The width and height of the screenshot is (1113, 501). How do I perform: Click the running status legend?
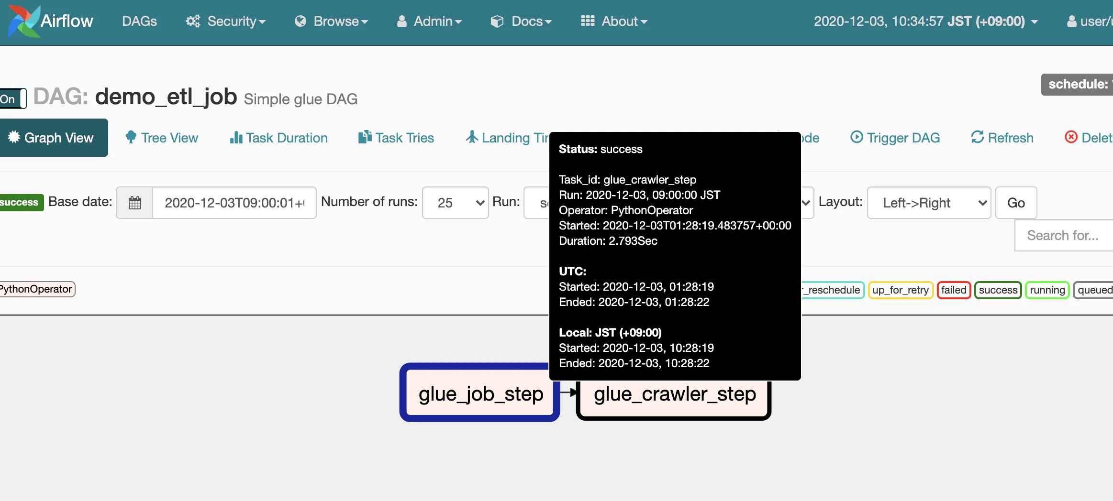pos(1047,290)
